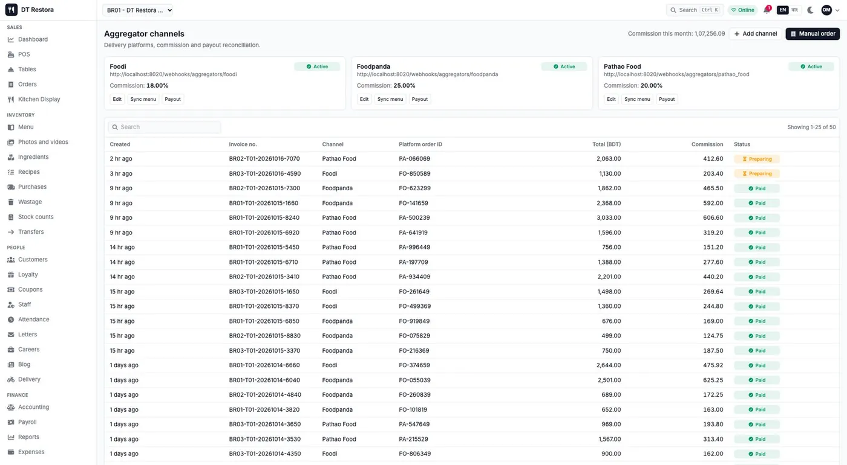Image resolution: width=847 pixels, height=465 pixels.
Task: Click invoice BR03-T01-20261014-4350
Action: coord(264,454)
